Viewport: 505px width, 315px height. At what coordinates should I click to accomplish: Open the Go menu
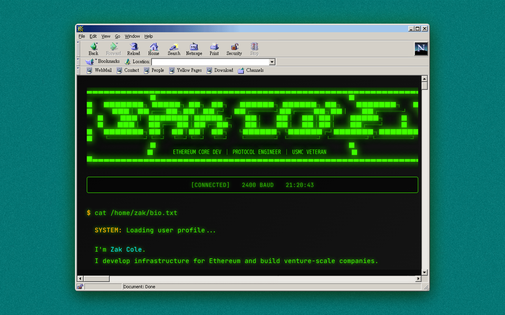118,36
